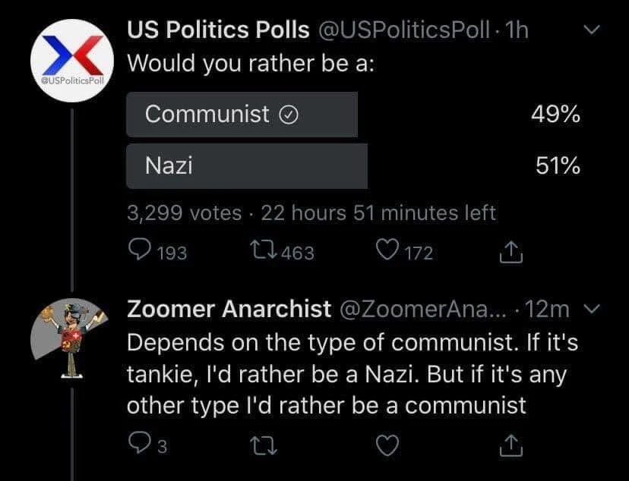Click the 3,299 votes count text
Image resolution: width=629 pixels, height=481 pixels.
[184, 213]
